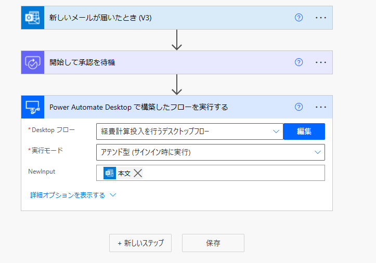This screenshot has height=263, width=376.
Task: Expand the 新しいメールが届いたとき (V3) trigger card
Action: [176, 18]
